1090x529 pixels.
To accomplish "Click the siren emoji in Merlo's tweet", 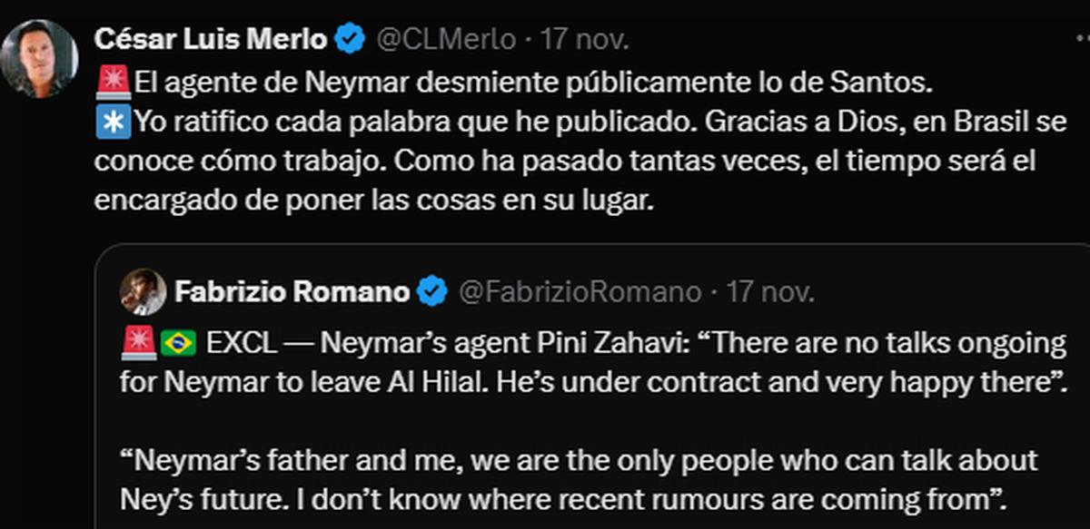I will (113, 82).
